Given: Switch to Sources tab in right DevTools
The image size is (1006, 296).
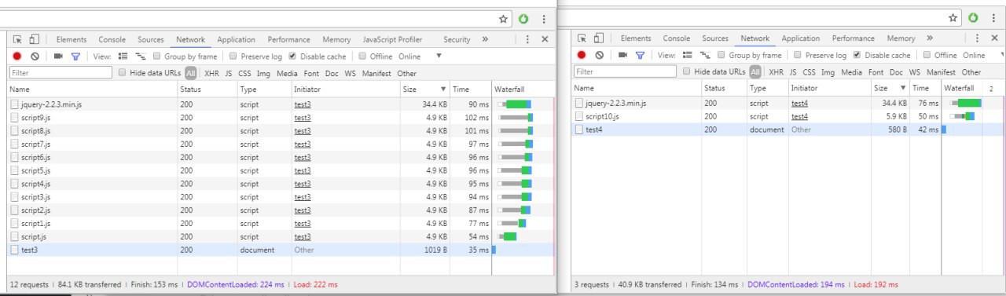Looking at the screenshot, I should pos(715,38).
